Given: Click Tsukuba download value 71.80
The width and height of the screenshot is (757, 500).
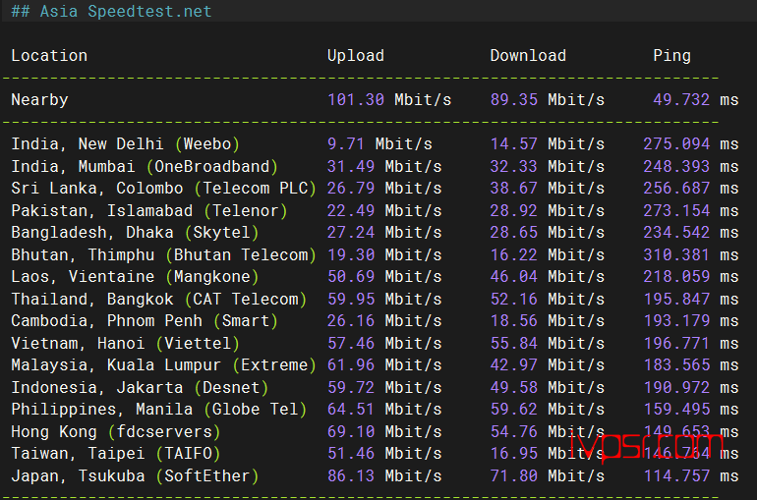Looking at the screenshot, I should coord(513,475).
